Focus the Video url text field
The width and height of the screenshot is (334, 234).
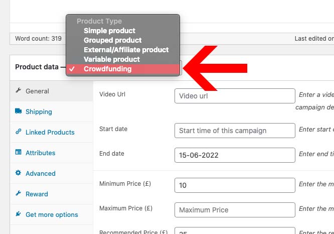point(235,96)
